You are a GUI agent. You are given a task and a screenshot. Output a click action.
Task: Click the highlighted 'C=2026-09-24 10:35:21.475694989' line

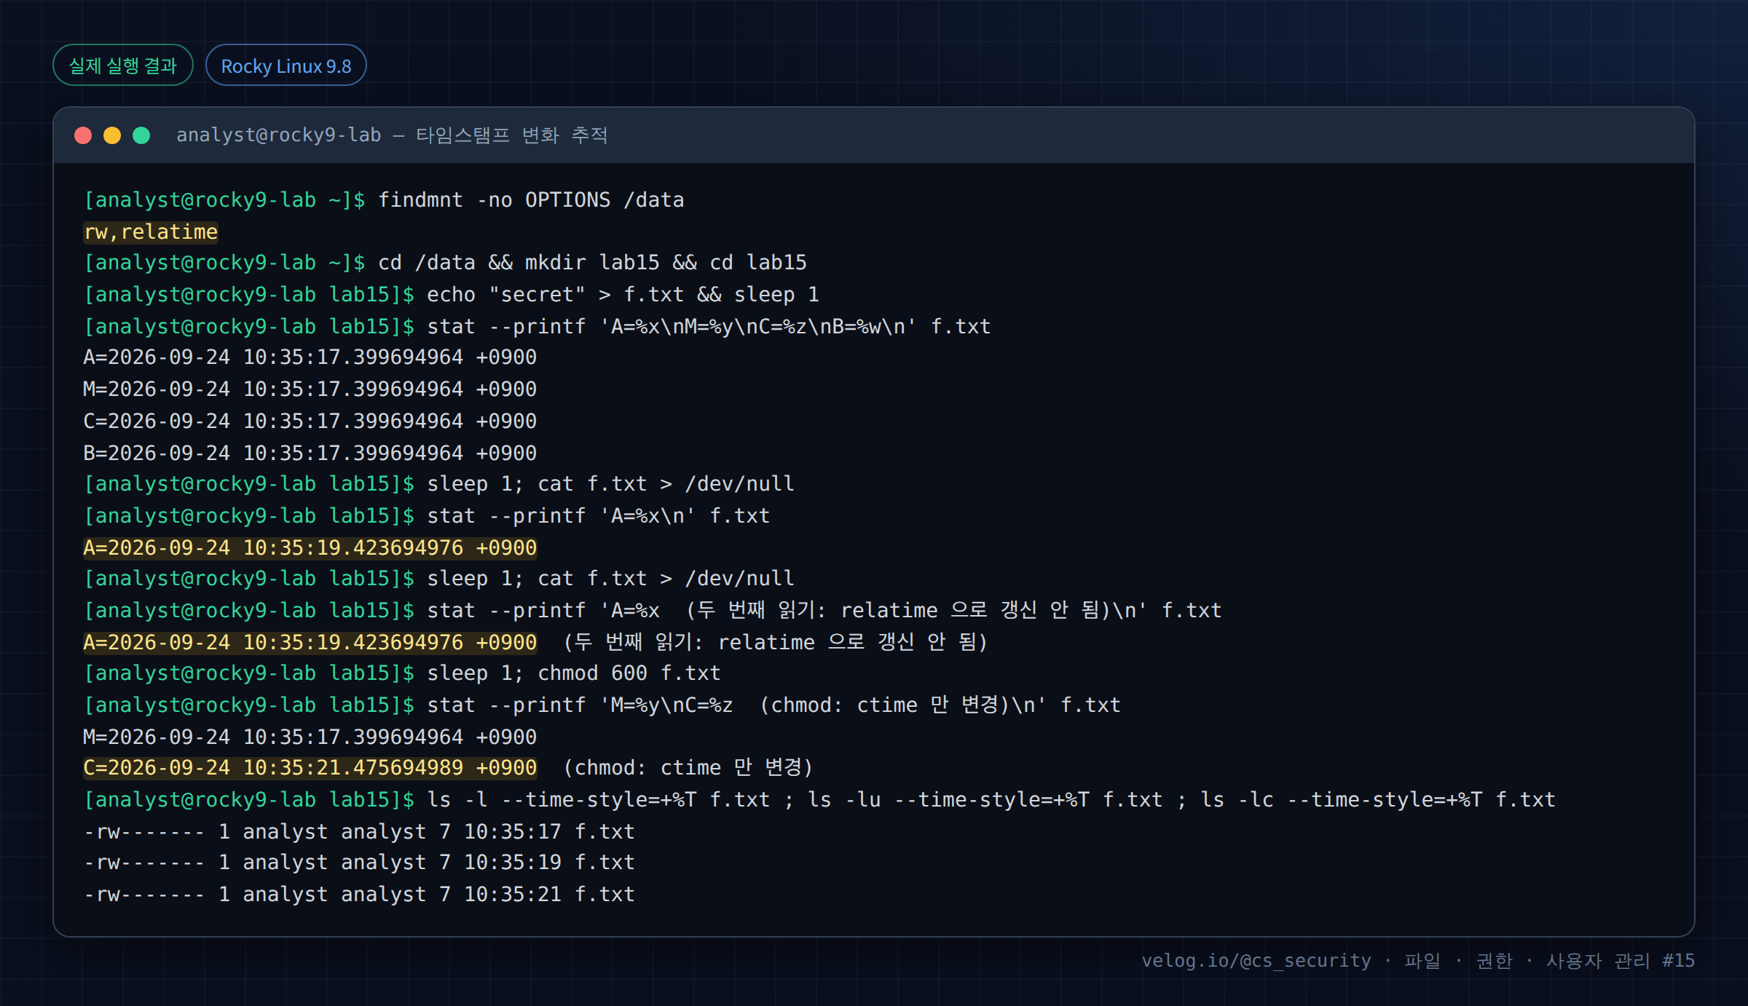pos(310,767)
